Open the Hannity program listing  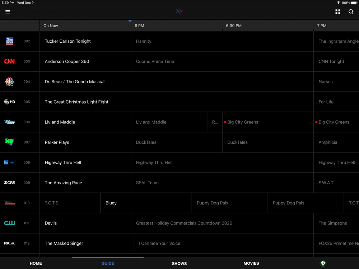[222, 41]
